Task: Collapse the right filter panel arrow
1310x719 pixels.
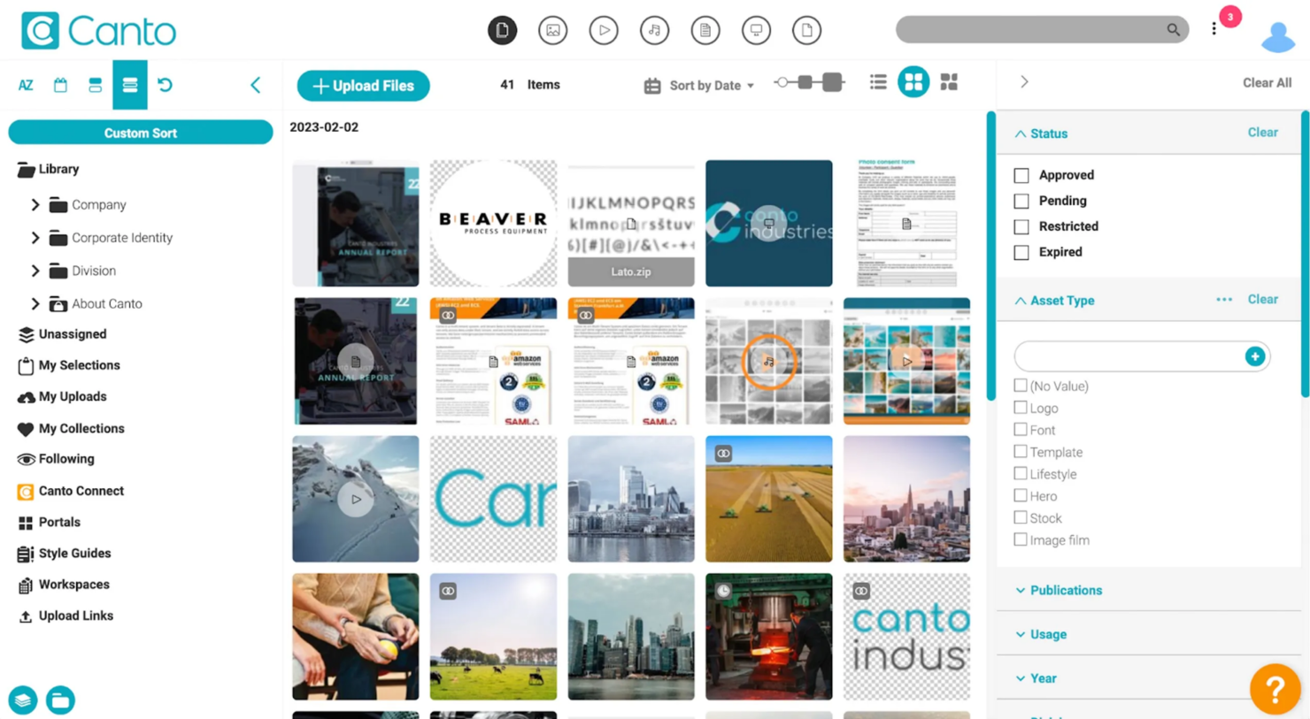Action: pyautogui.click(x=1024, y=82)
